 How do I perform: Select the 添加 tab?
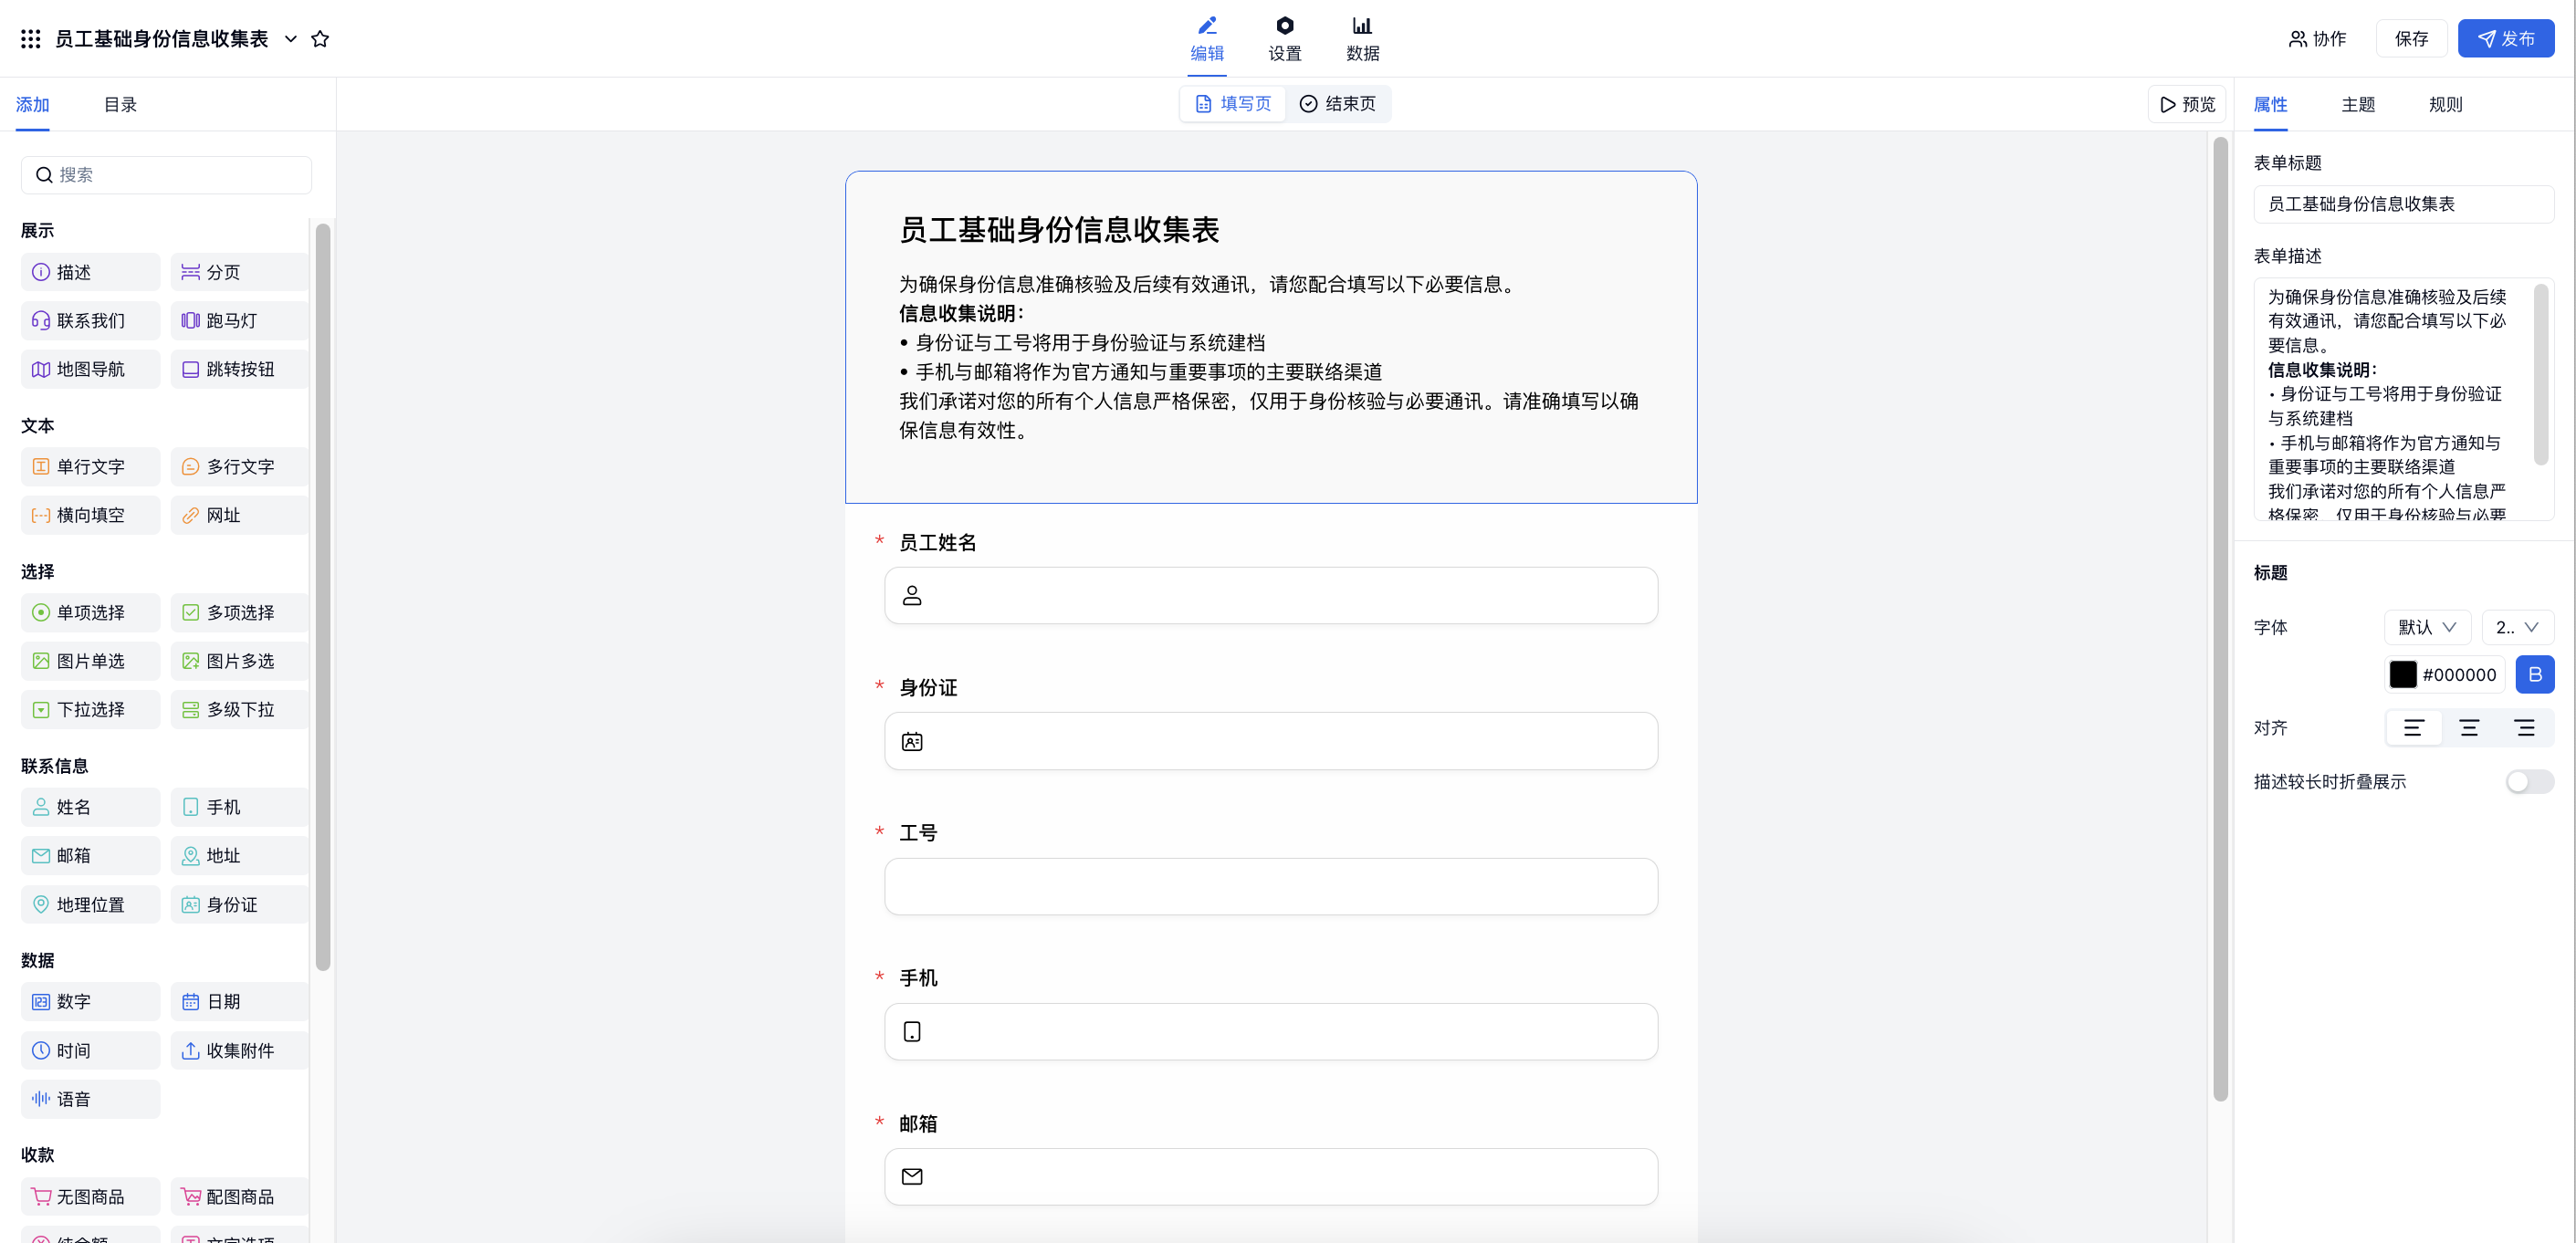point(32,105)
